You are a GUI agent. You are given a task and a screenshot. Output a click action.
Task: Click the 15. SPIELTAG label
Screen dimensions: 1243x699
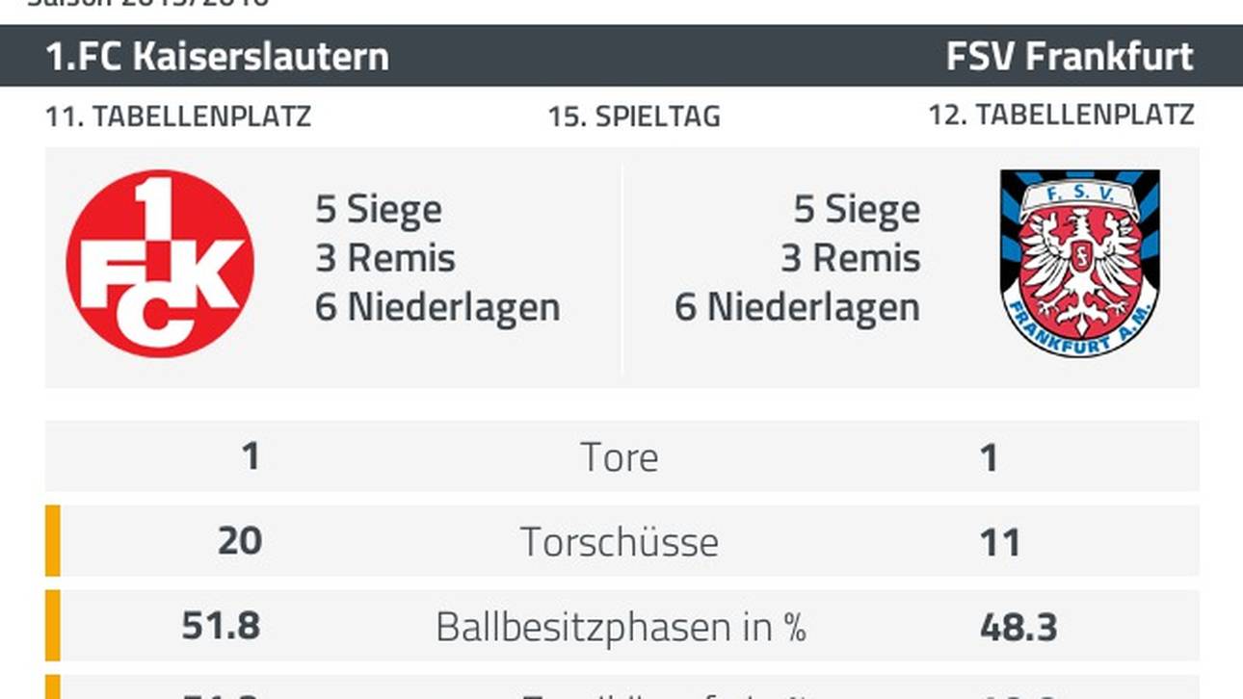pyautogui.click(x=634, y=116)
